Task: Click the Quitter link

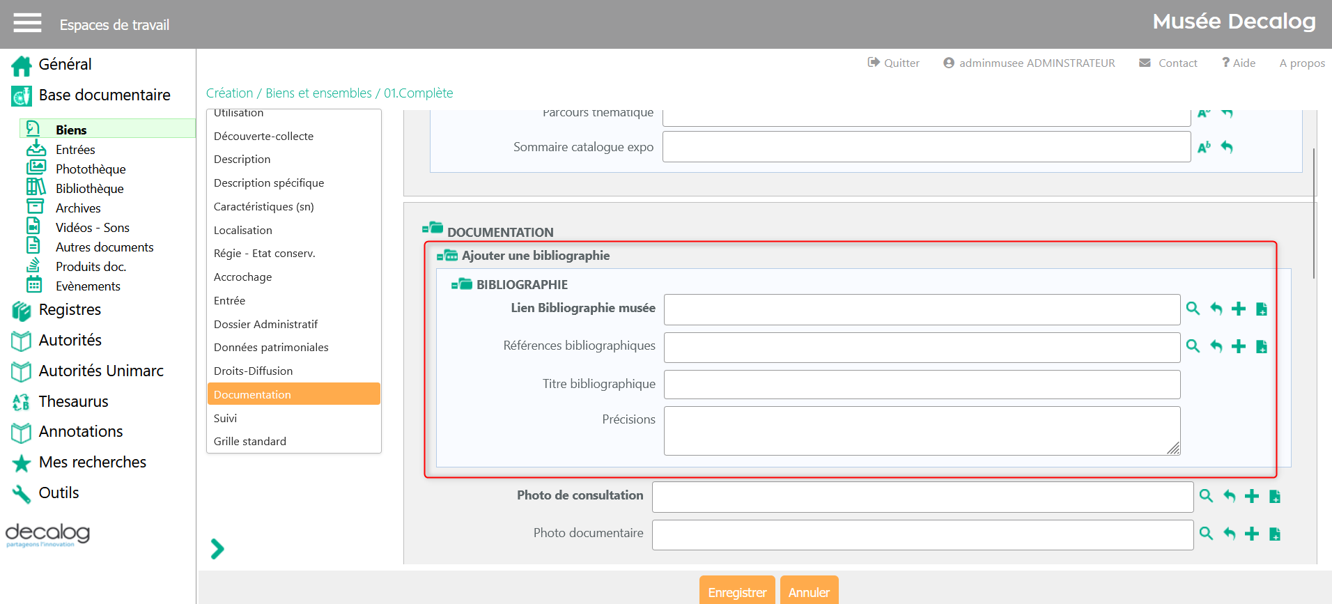Action: 893,63
